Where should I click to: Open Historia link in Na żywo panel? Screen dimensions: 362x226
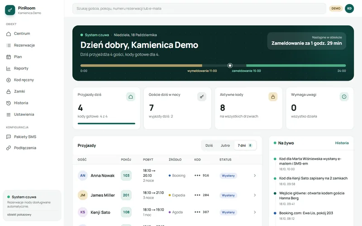coord(342,143)
